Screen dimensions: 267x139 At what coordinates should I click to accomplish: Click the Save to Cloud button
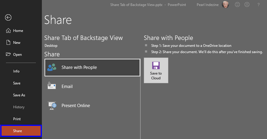click(x=156, y=70)
